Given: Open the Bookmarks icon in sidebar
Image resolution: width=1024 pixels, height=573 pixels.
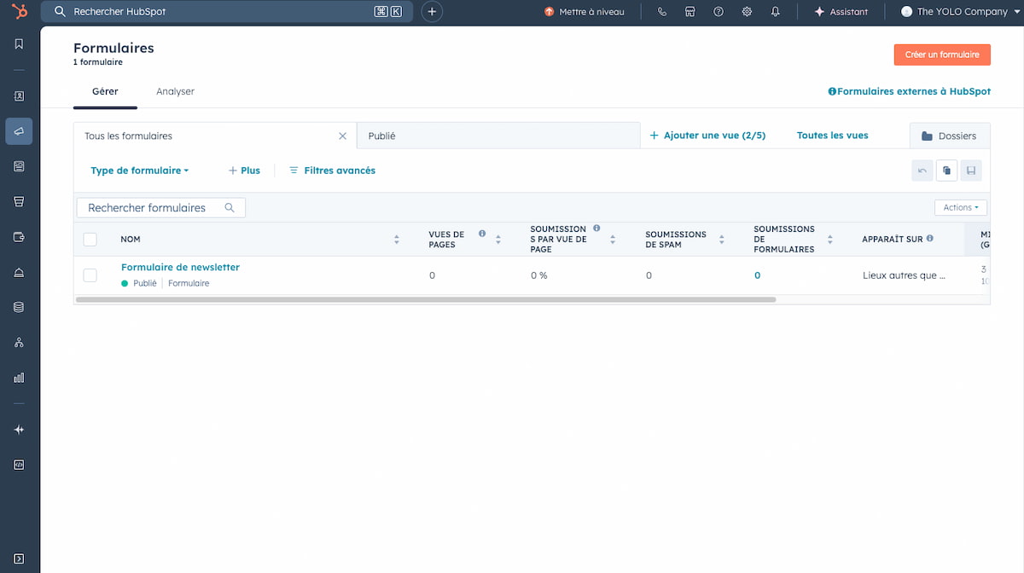Looking at the screenshot, I should pos(19,44).
